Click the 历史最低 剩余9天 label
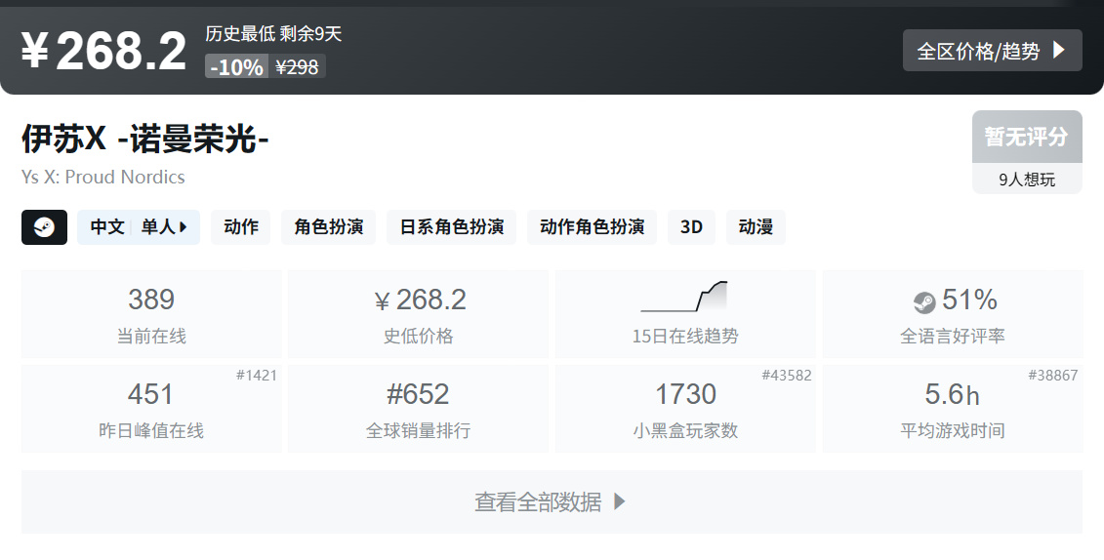The width and height of the screenshot is (1104, 560). pyautogui.click(x=273, y=33)
